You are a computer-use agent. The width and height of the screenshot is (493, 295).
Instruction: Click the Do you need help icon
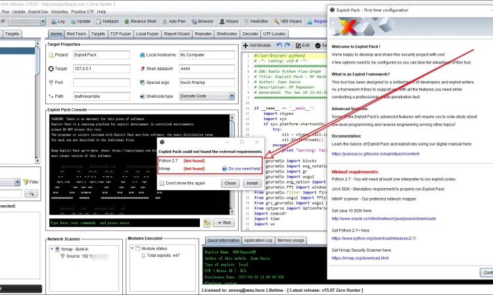[x=225, y=168]
